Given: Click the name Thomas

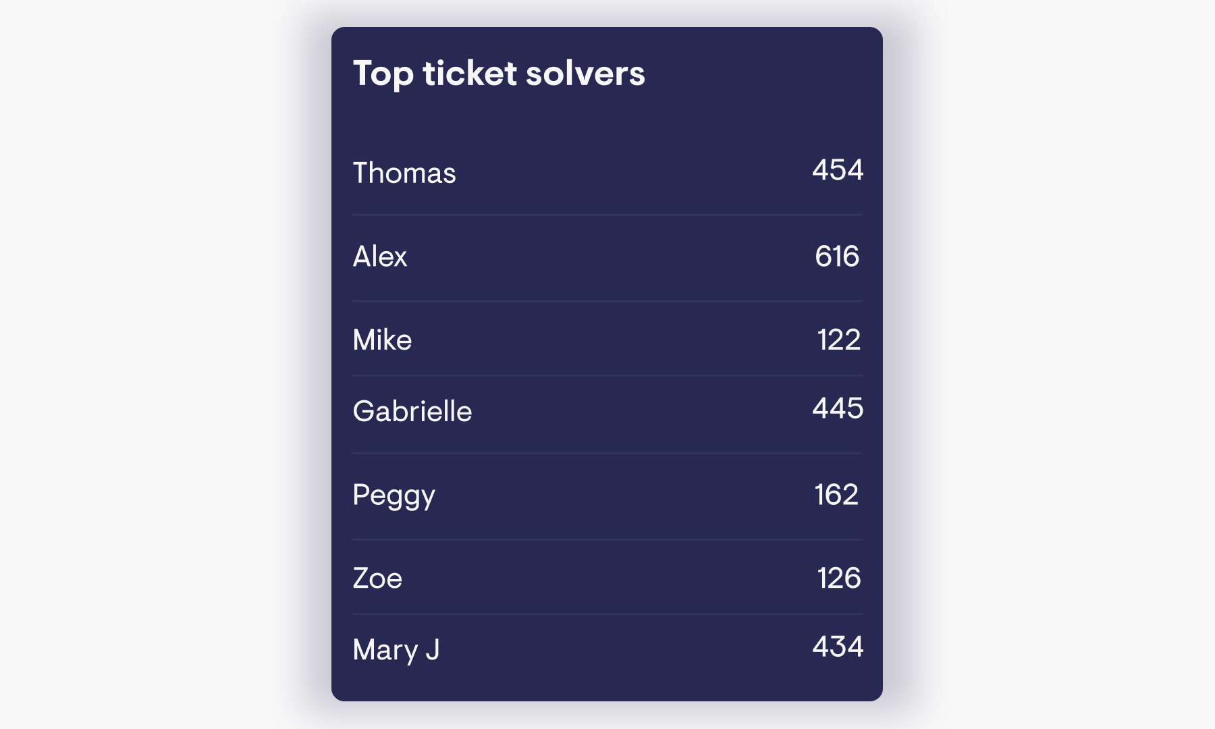Looking at the screenshot, I should (405, 172).
